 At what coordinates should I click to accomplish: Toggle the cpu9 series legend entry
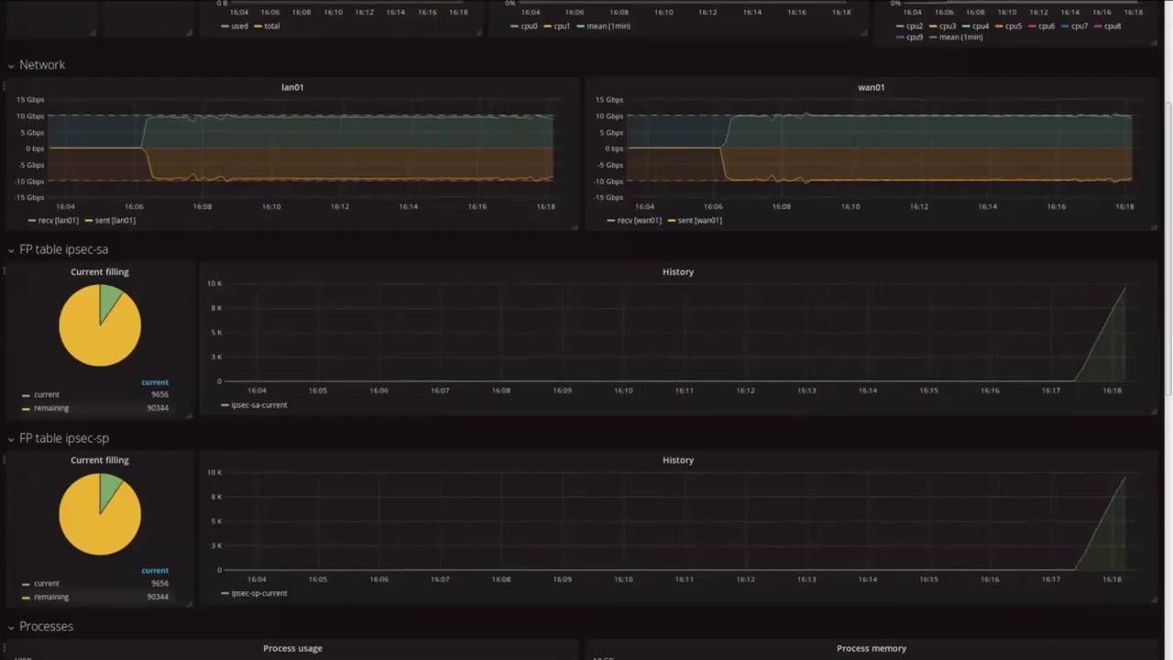pos(910,37)
